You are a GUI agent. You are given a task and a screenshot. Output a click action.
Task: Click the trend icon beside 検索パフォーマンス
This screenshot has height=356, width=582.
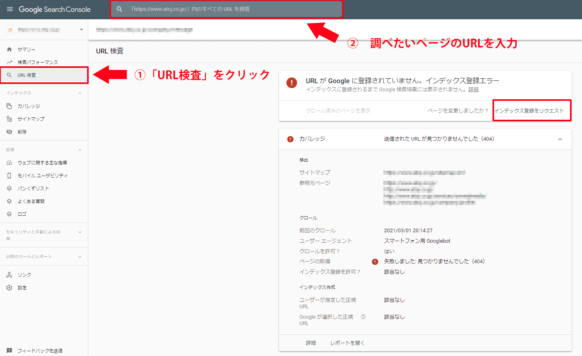tap(9, 62)
